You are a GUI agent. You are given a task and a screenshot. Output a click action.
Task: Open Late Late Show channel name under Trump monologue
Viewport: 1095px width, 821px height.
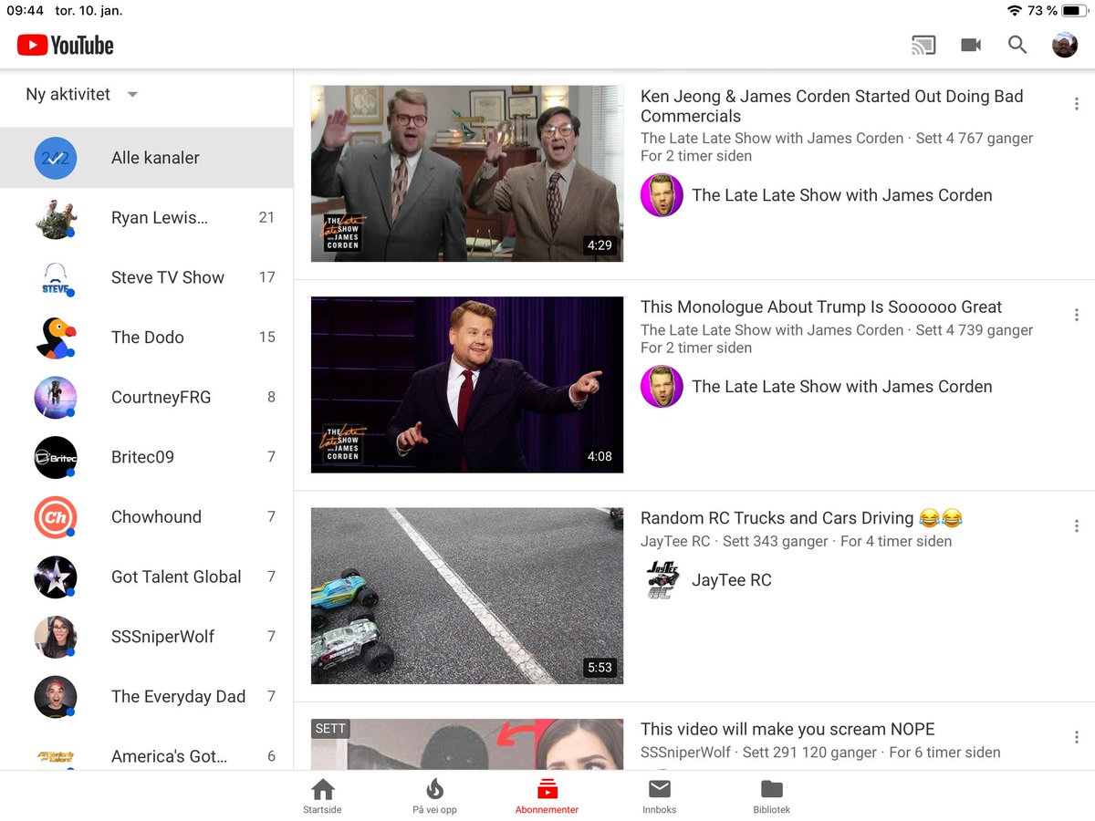coord(842,387)
